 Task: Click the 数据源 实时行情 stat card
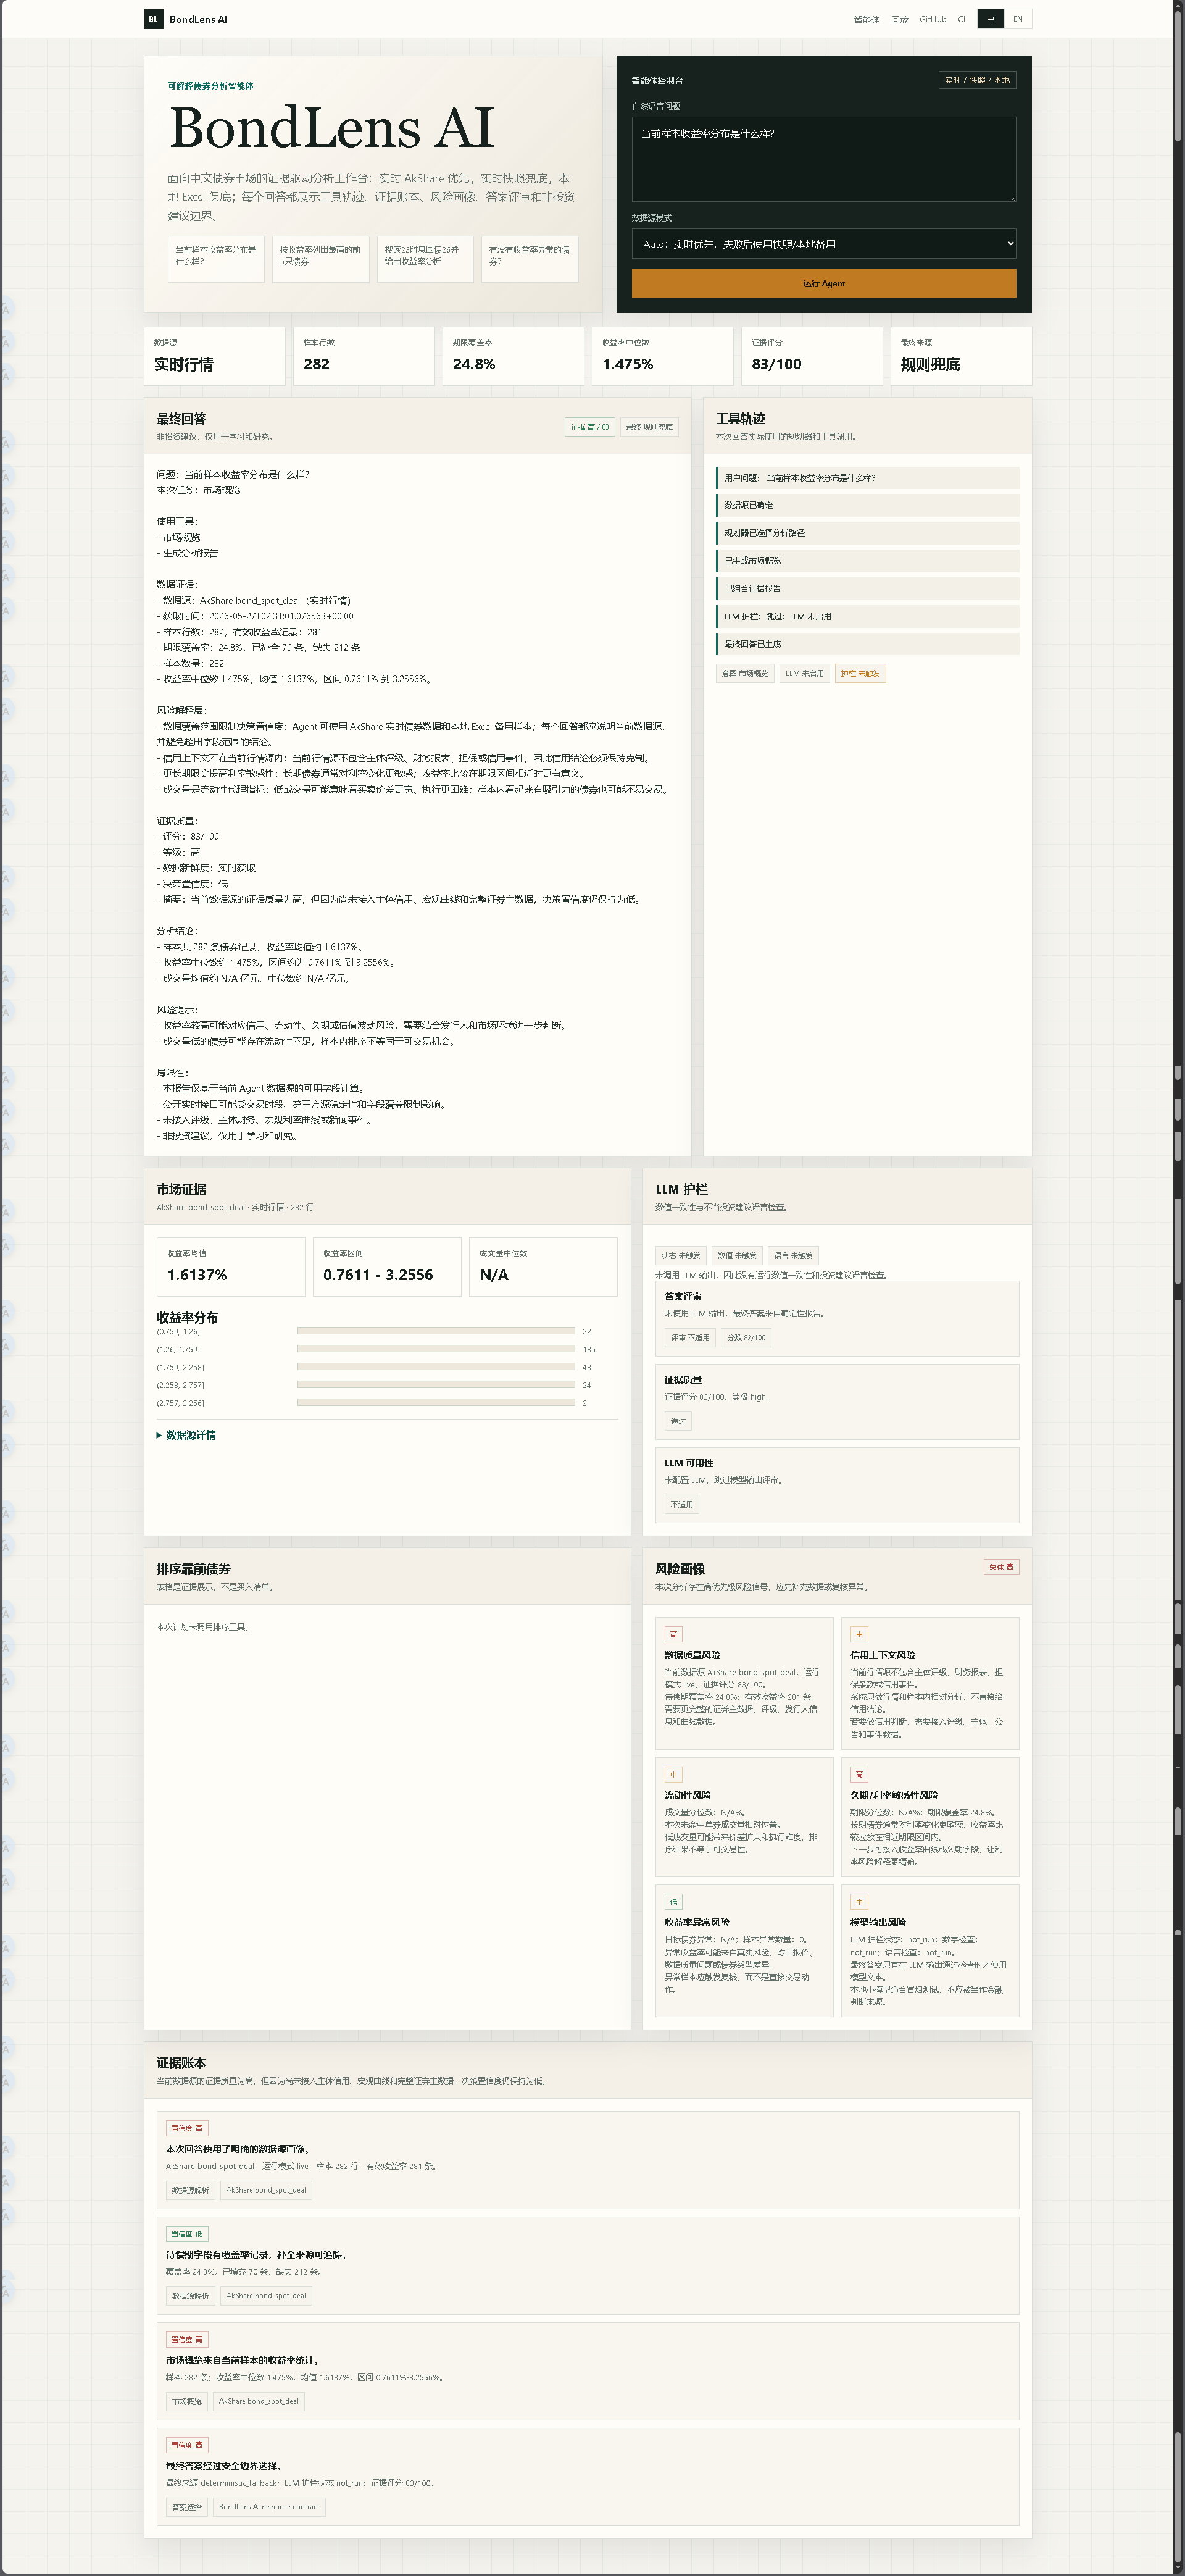click(x=215, y=356)
